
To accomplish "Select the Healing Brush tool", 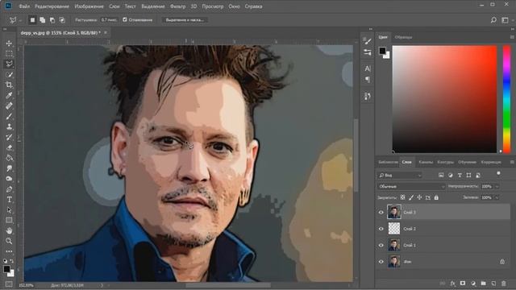I will pos(9,106).
